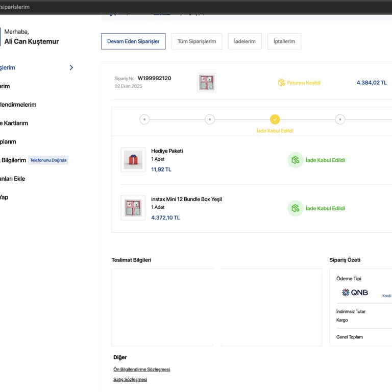Click the first step circle in order tracker

click(144, 119)
